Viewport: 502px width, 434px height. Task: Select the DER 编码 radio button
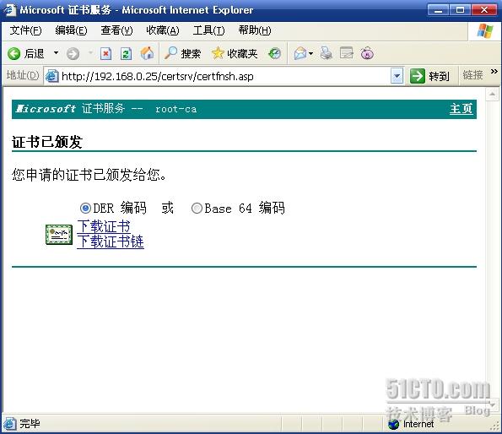[85, 209]
